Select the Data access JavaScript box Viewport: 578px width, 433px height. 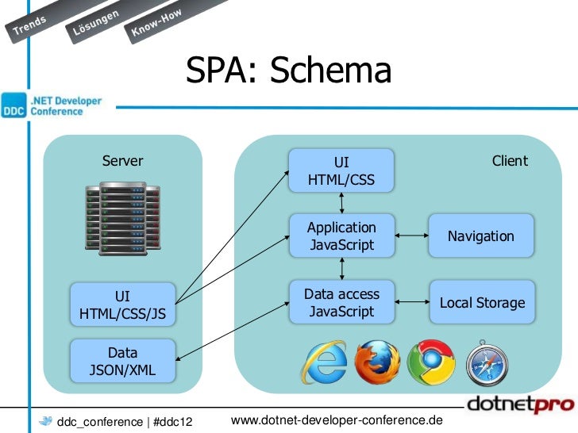[341, 302]
